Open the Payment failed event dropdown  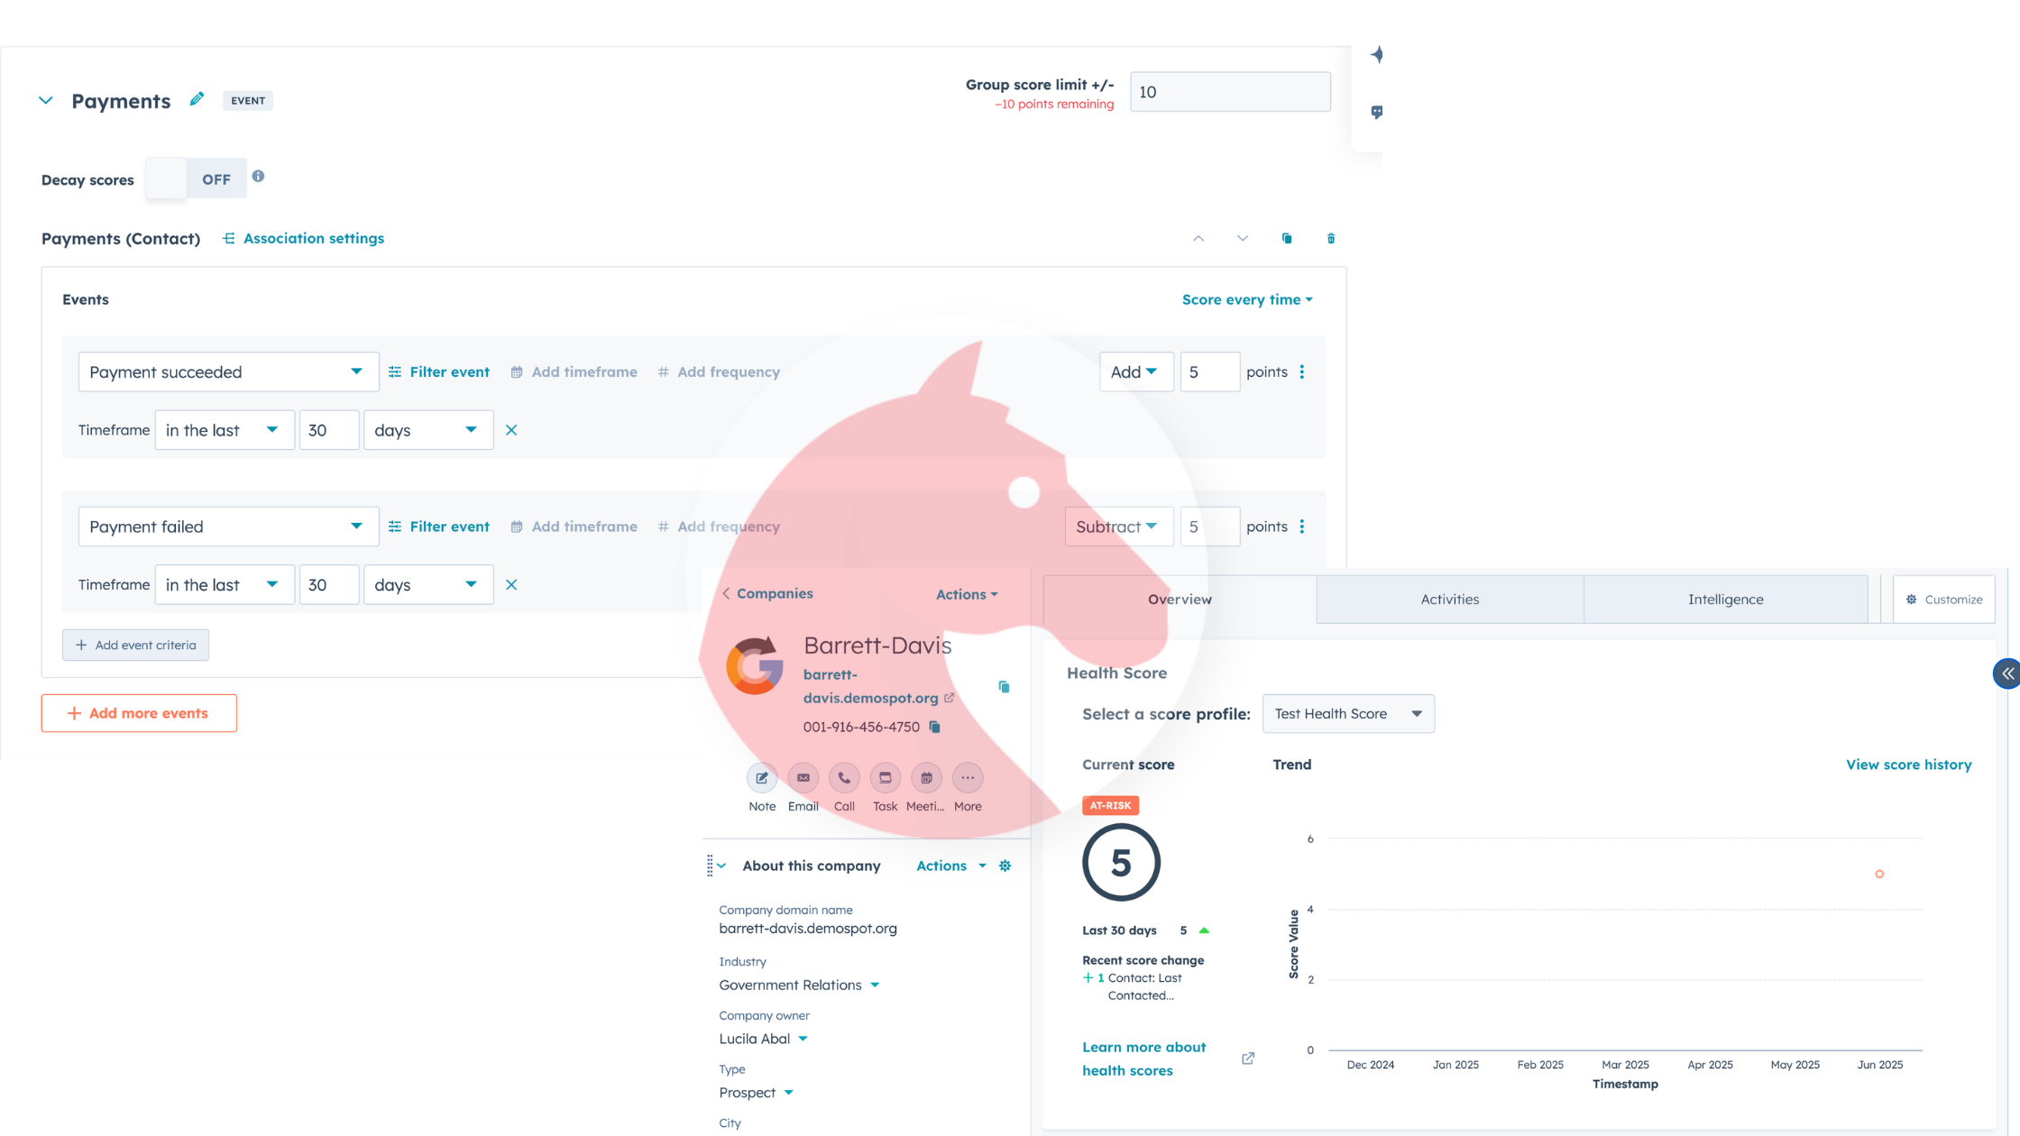coord(228,527)
